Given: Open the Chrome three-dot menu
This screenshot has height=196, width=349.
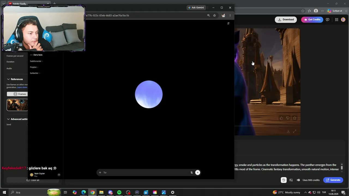Looking at the screenshot, I should pyautogui.click(x=230, y=16).
